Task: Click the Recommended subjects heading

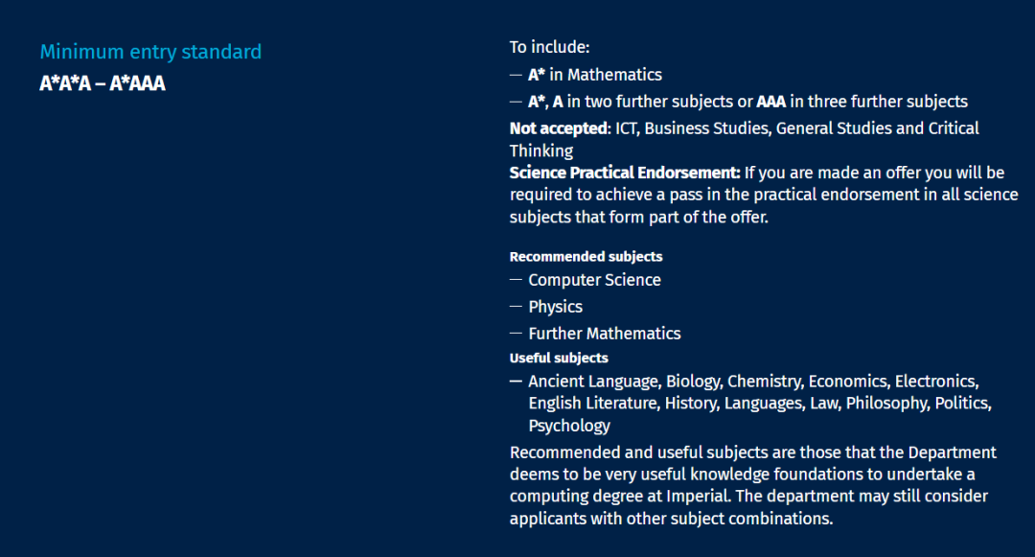Action: 586,256
